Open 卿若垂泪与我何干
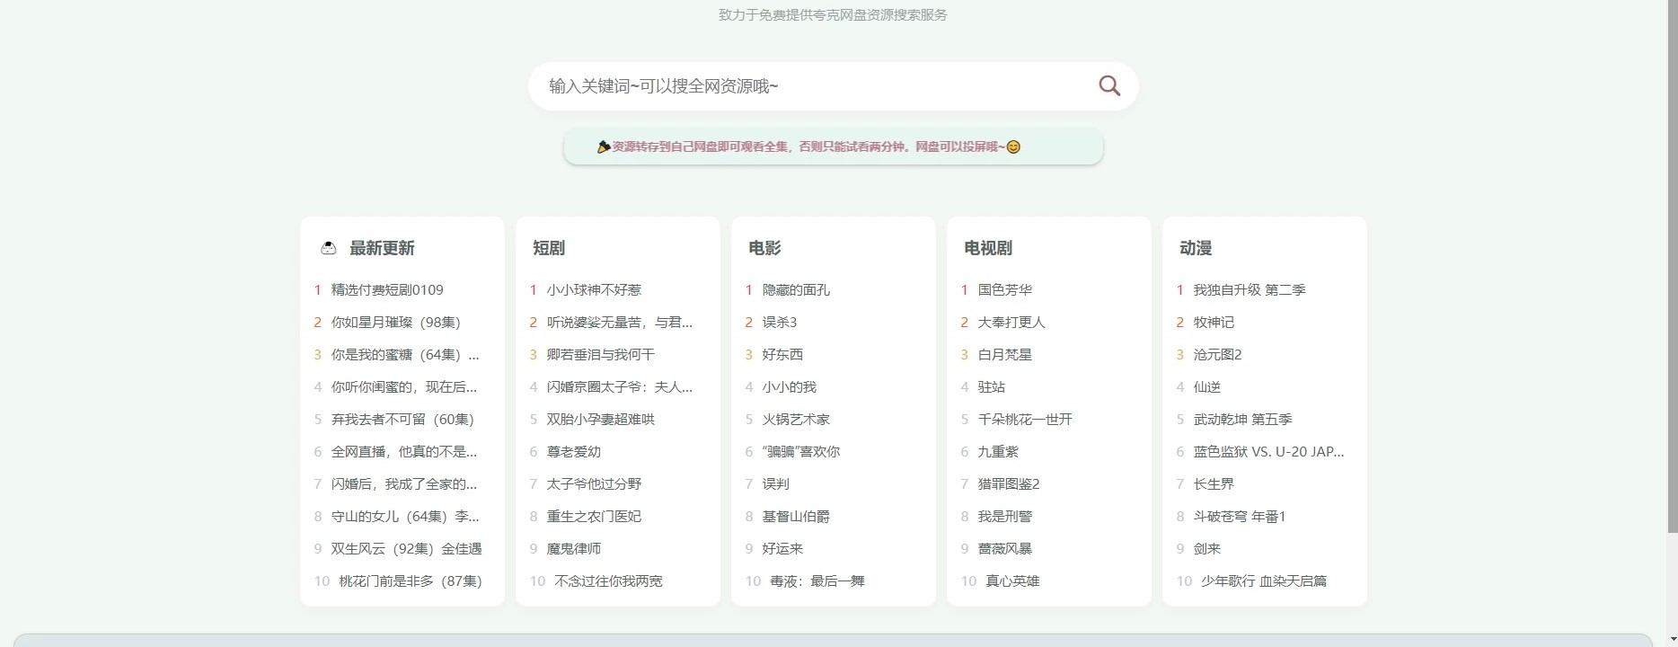The height and width of the screenshot is (647, 1678). tap(601, 355)
